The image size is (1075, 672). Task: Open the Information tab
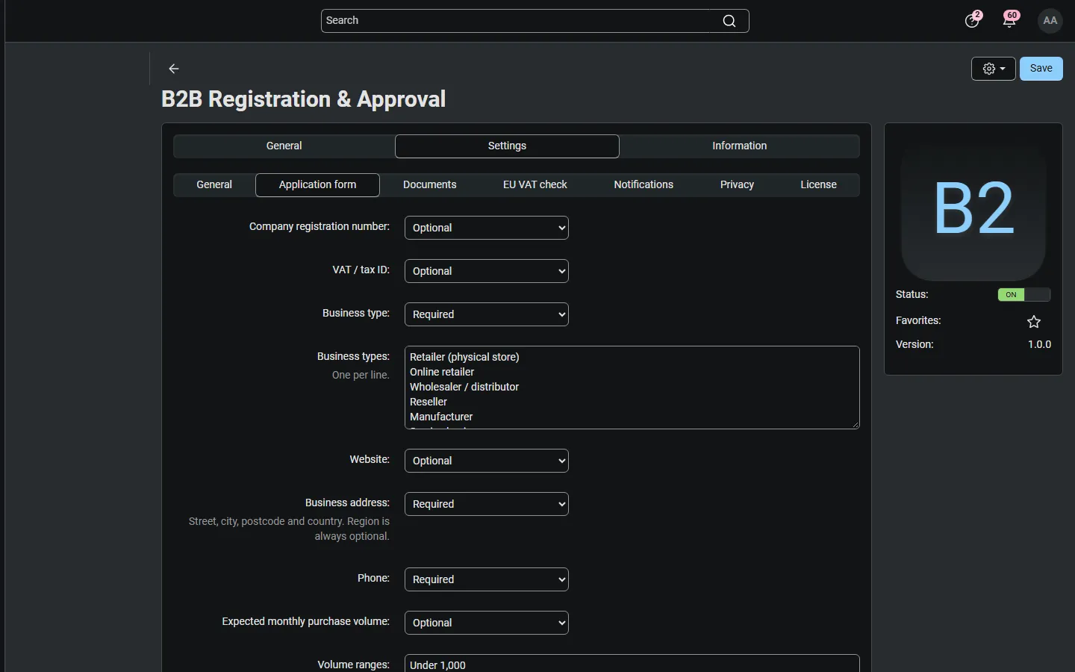point(740,146)
